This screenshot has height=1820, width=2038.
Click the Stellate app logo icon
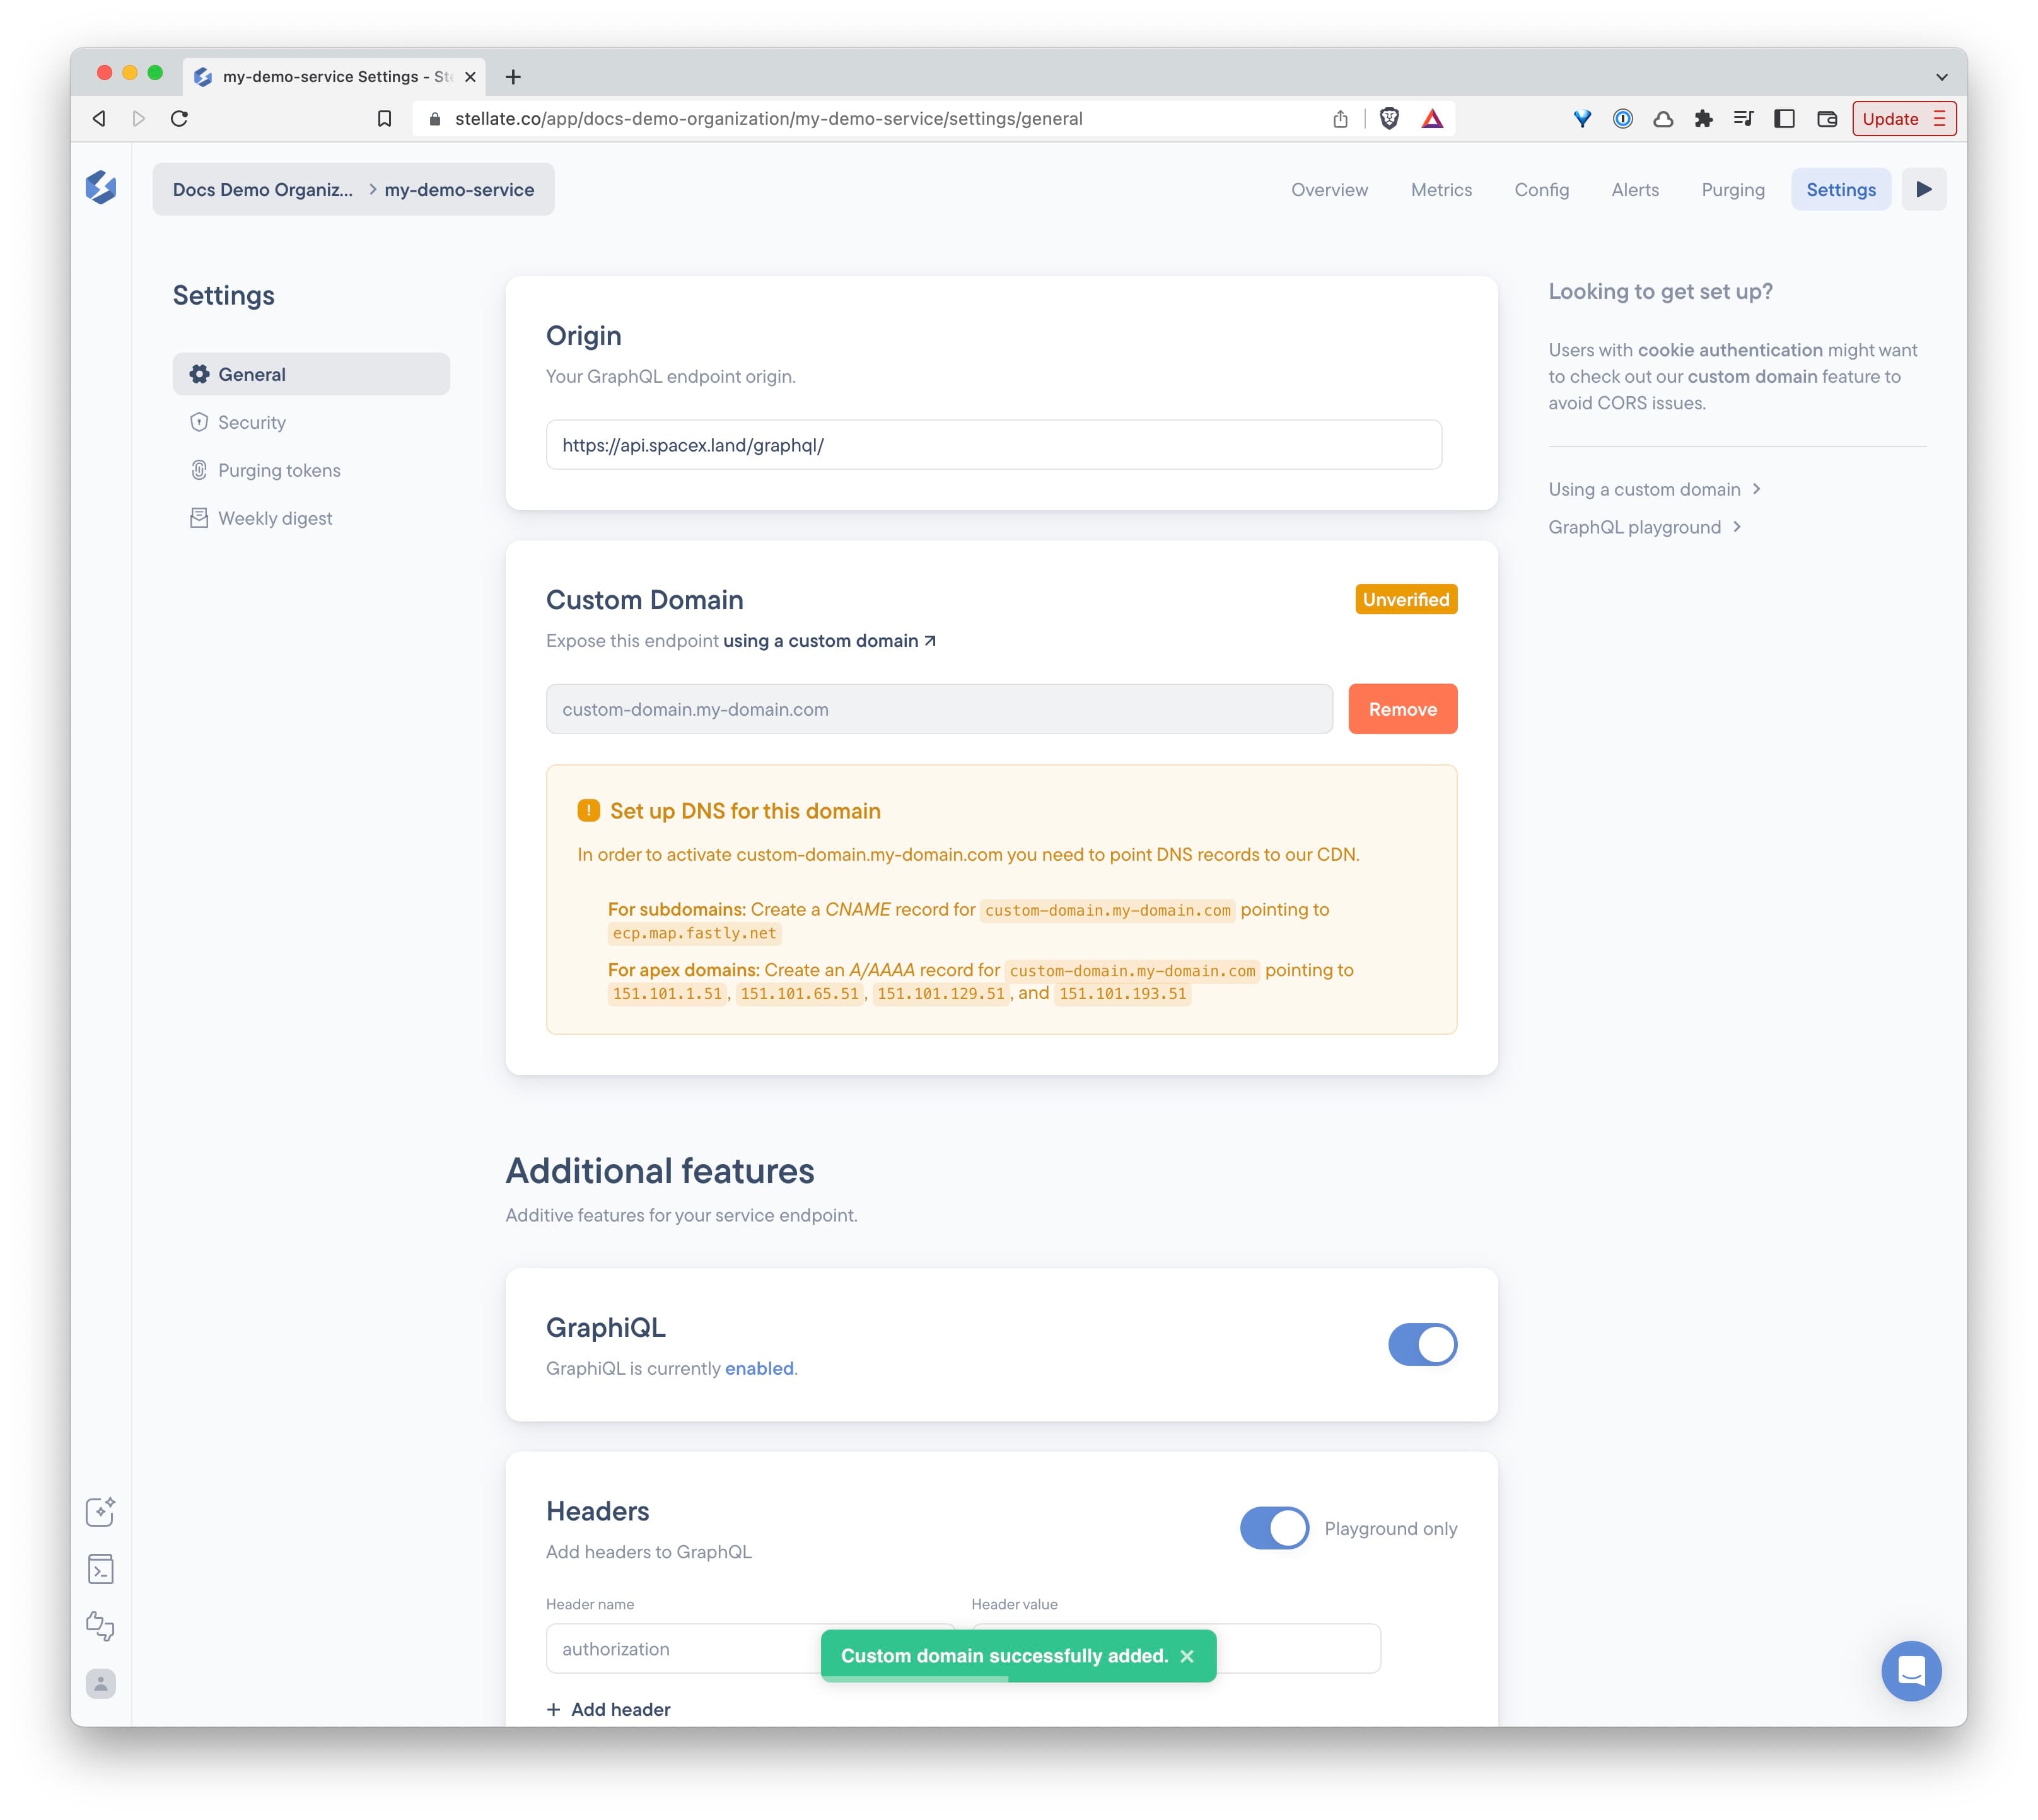(x=100, y=188)
